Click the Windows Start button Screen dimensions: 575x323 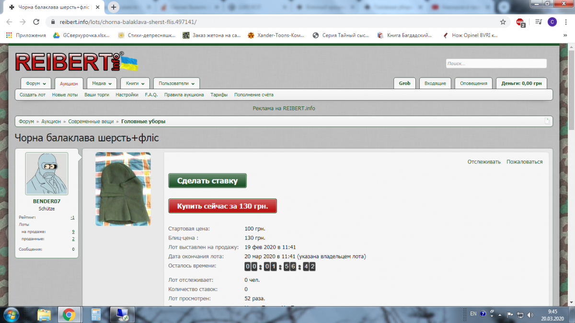click(11, 314)
